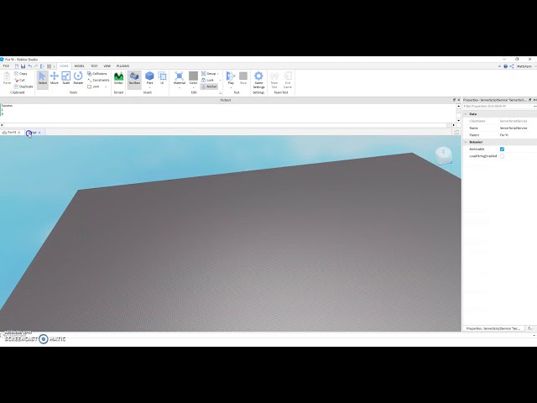Viewport: 537px width, 403px height.
Task: Click the Filter Properties search field
Action: pos(498,107)
